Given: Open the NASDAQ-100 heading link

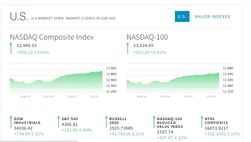Looking at the screenshot, I should point(147,37).
